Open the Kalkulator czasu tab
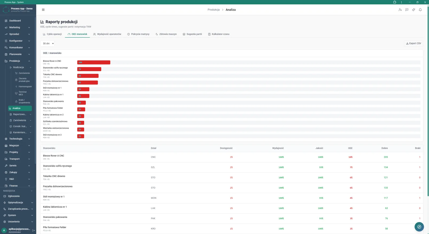 219,34
